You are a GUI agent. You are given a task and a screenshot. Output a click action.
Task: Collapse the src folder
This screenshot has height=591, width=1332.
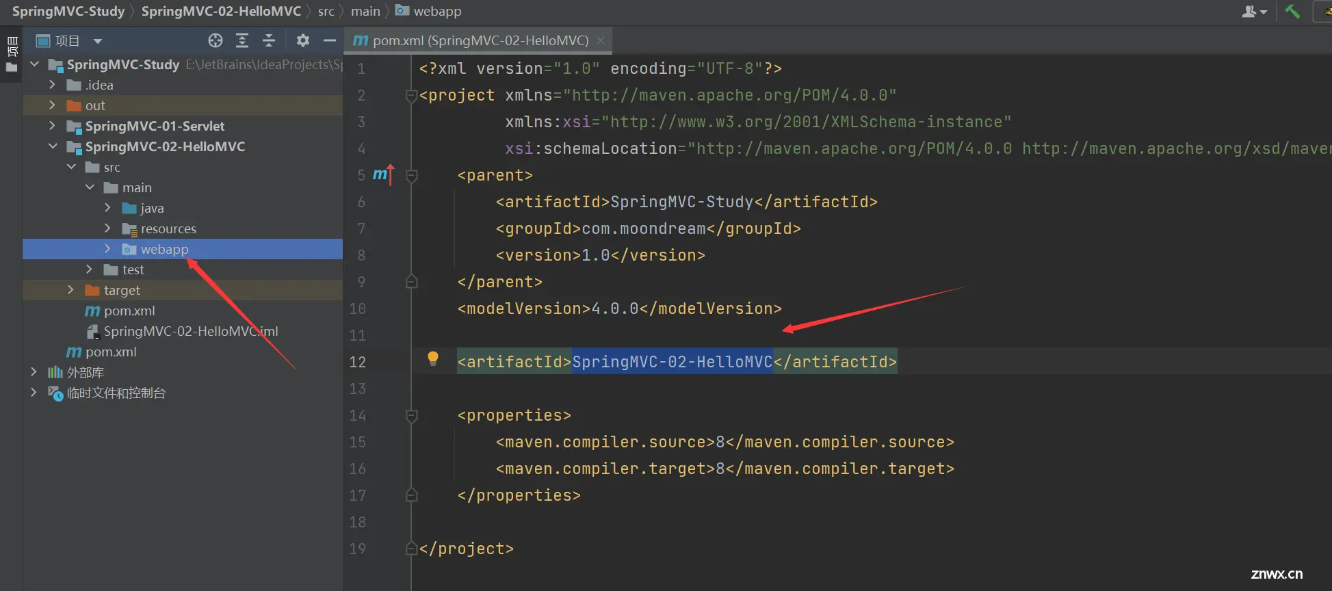pyautogui.click(x=71, y=167)
